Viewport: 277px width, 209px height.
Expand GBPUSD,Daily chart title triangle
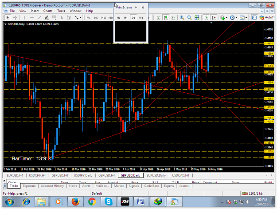(x=5, y=24)
